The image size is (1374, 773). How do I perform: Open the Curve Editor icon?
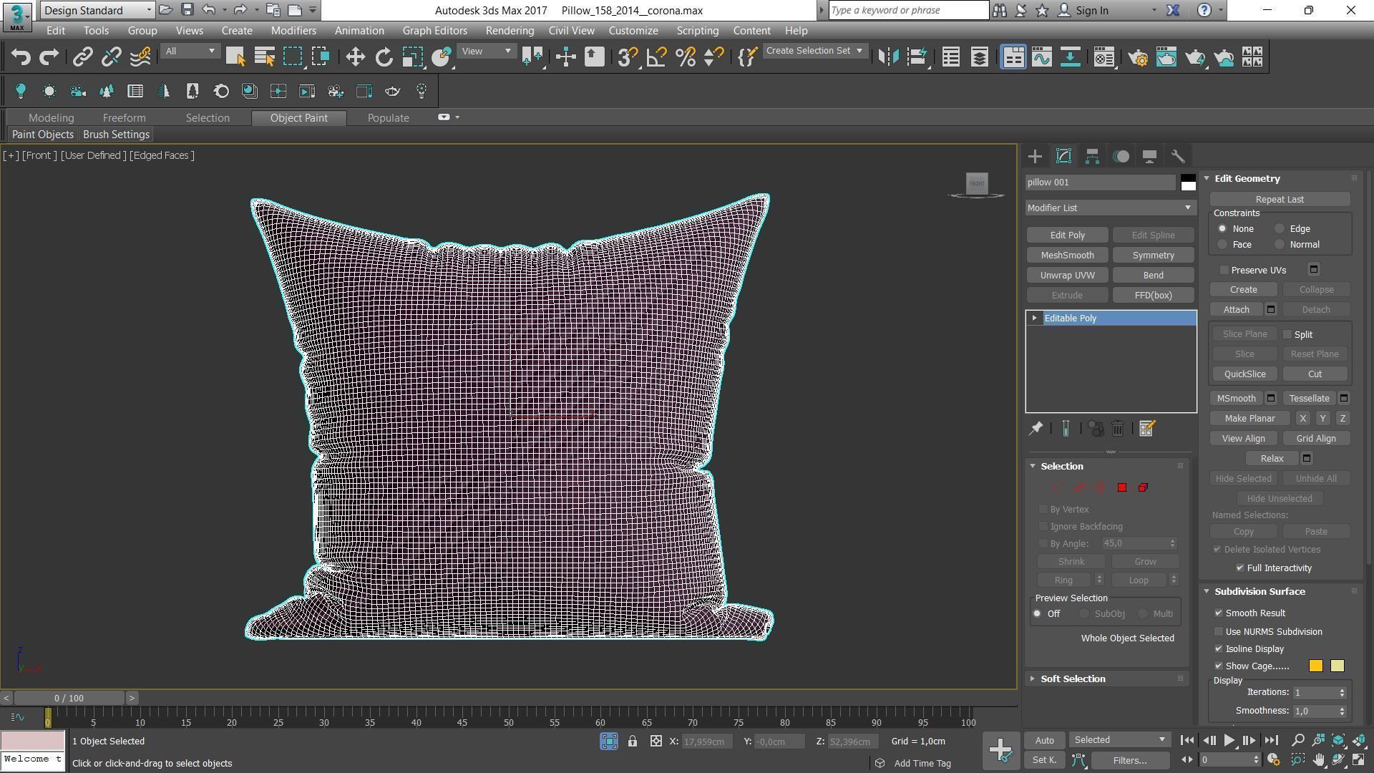click(1042, 57)
